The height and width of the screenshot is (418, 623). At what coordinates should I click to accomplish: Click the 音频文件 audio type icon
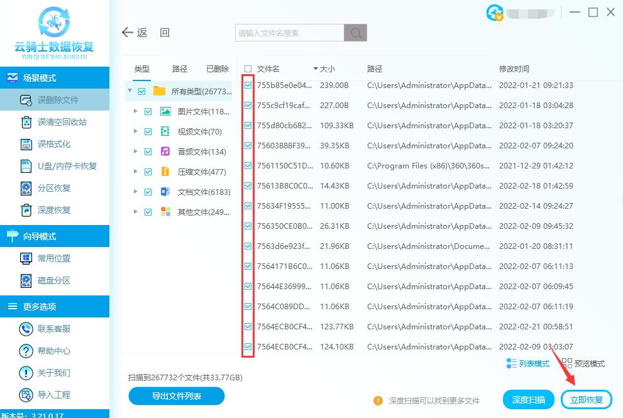coord(165,151)
